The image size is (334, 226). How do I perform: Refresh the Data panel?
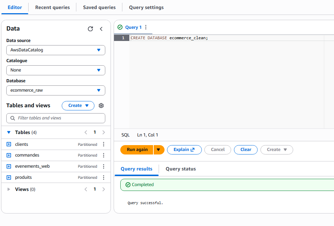coord(90,29)
